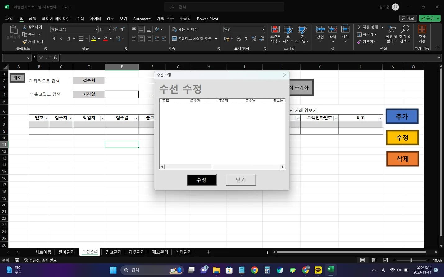
Task: Open KakaoTalk from the taskbar
Action: point(318,270)
